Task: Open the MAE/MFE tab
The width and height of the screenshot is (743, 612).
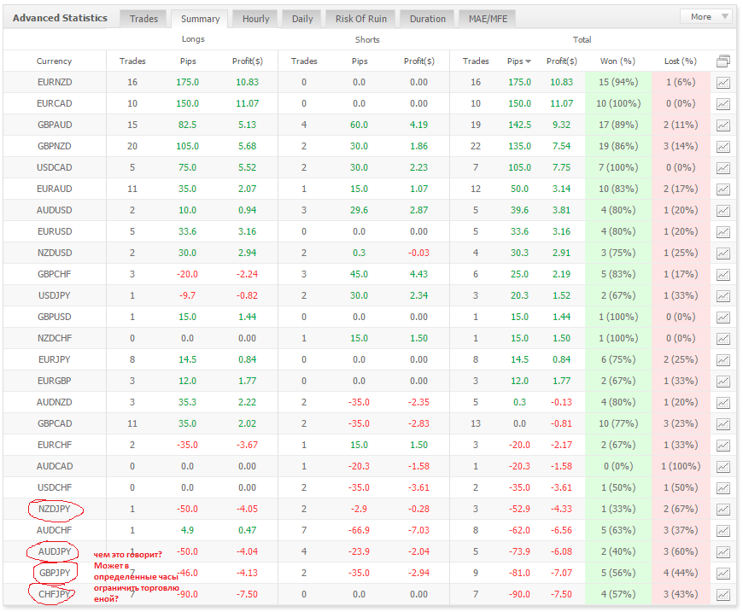Action: tap(488, 19)
